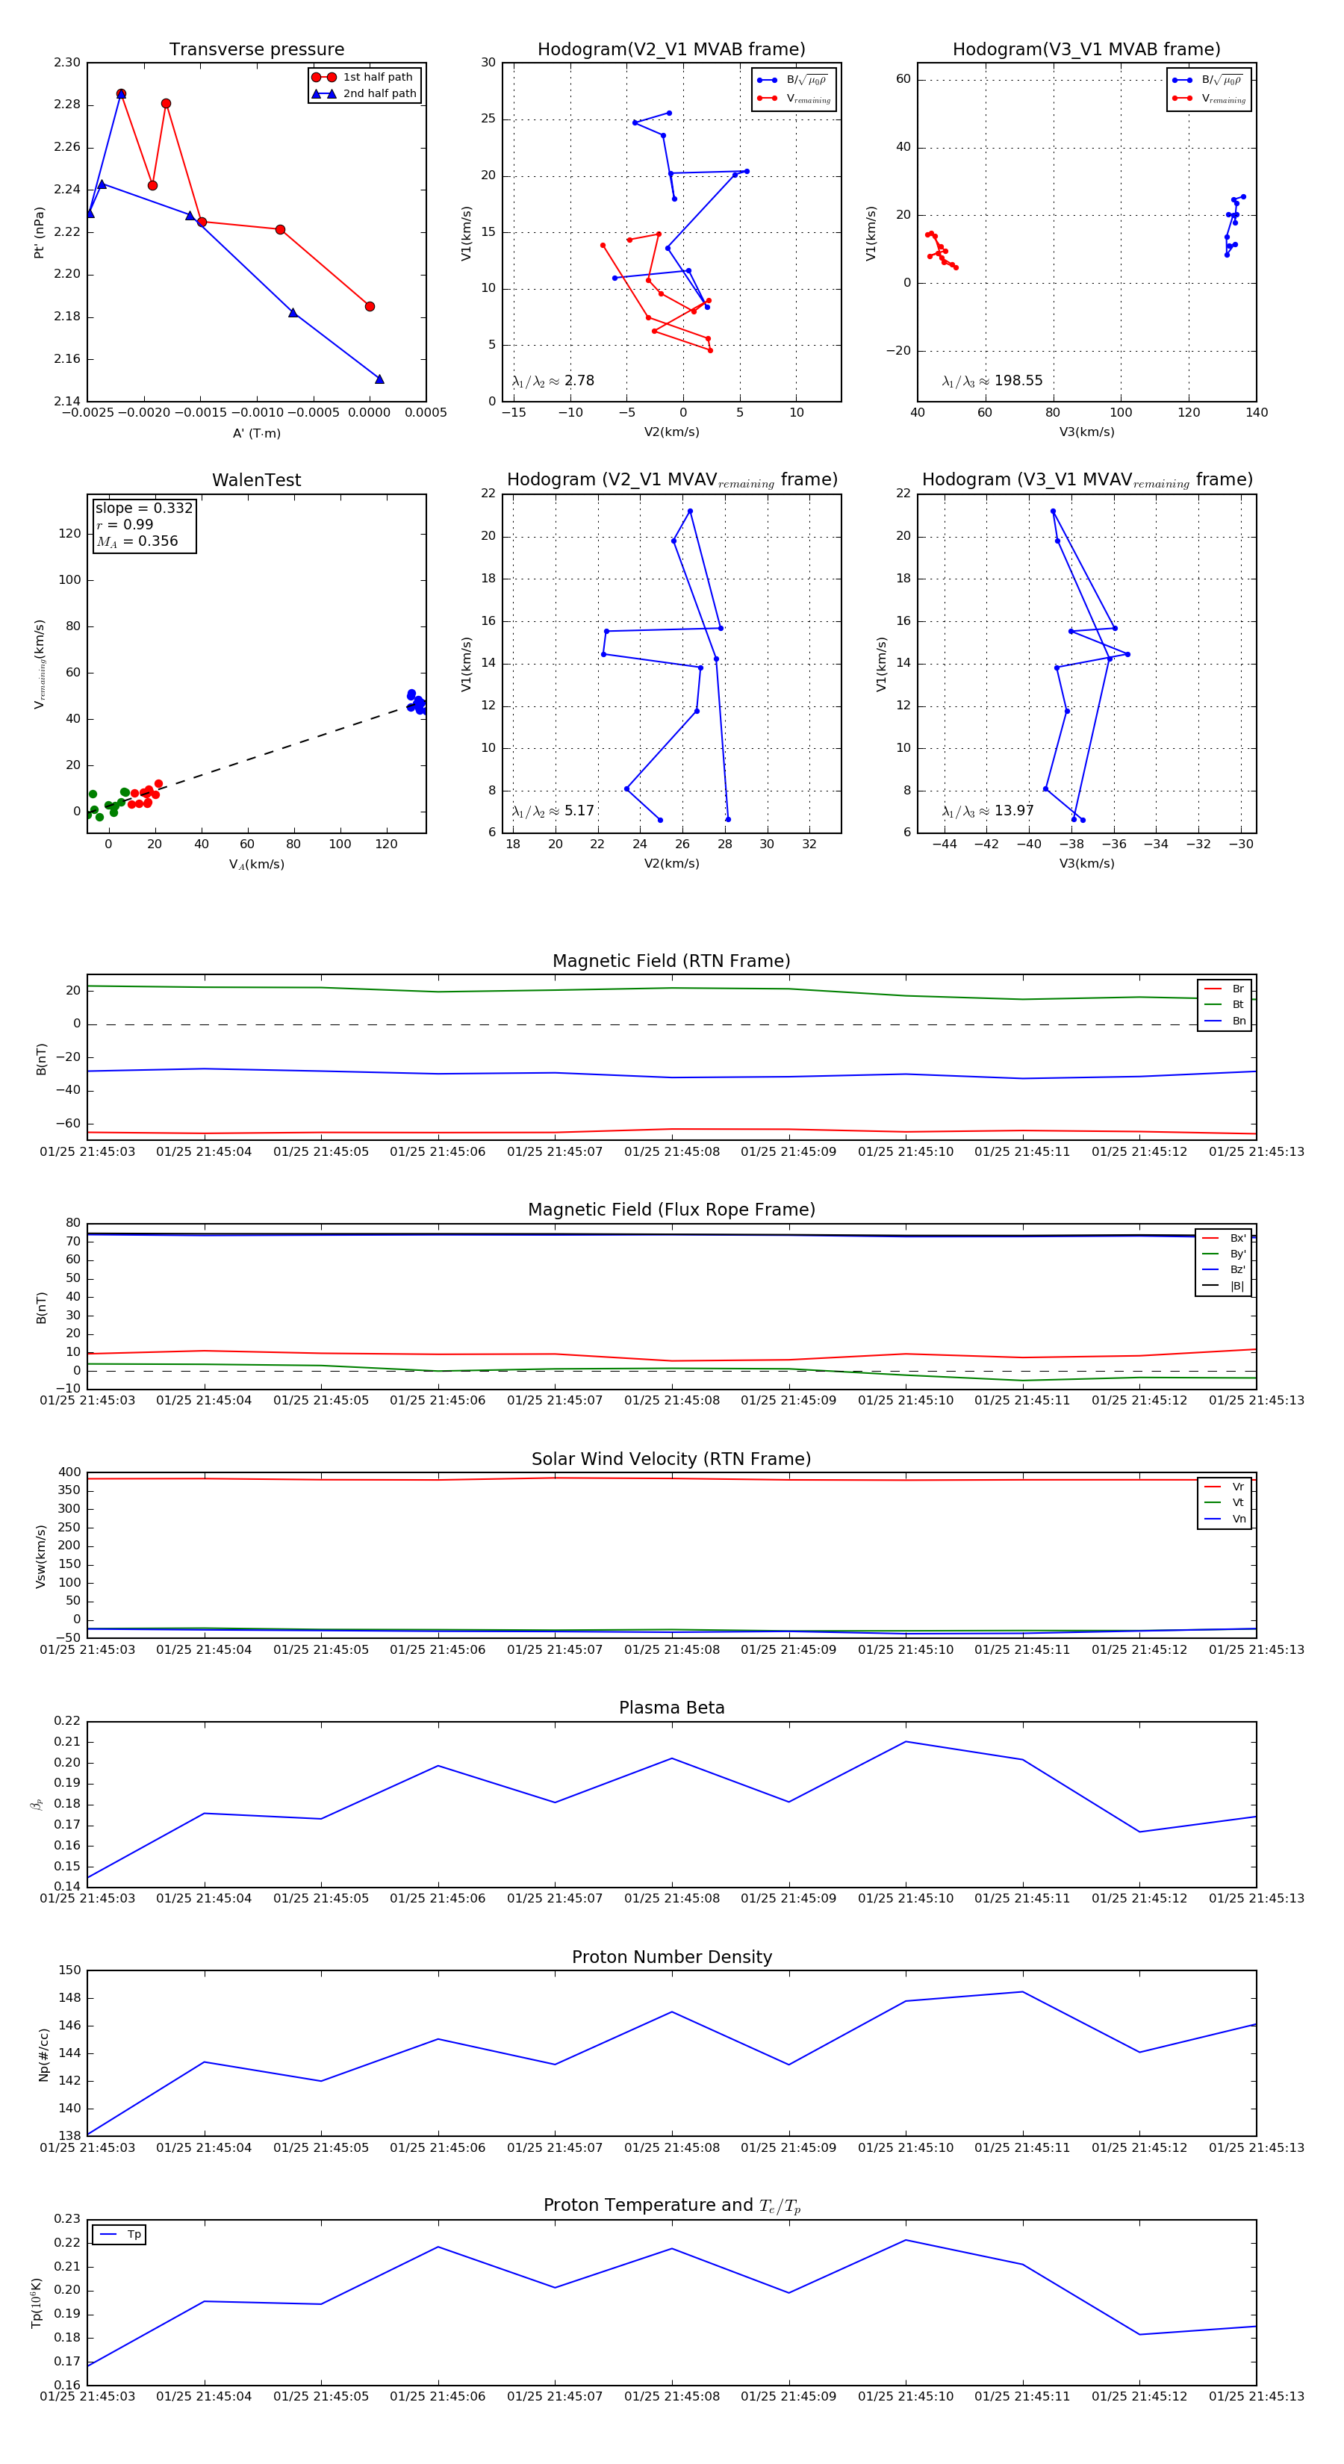Select the "Bt" legend entry
This screenshot has height=2464, width=1344.
pyautogui.click(x=1225, y=1005)
